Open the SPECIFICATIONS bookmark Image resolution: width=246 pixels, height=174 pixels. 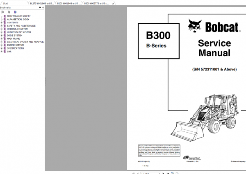coord(16,48)
